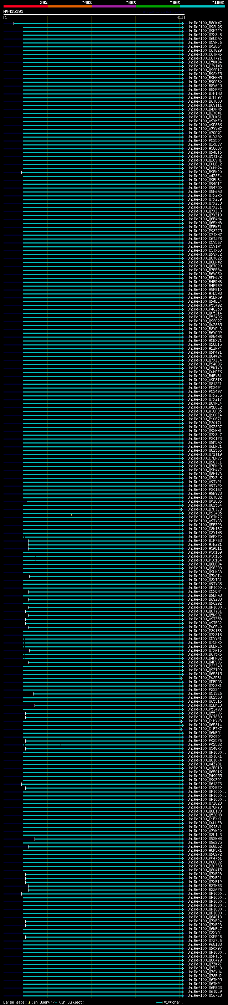Select hit label UniRef100_P30164
Viewport: 228px width, 1005px height.
pyautogui.click(x=204, y=560)
